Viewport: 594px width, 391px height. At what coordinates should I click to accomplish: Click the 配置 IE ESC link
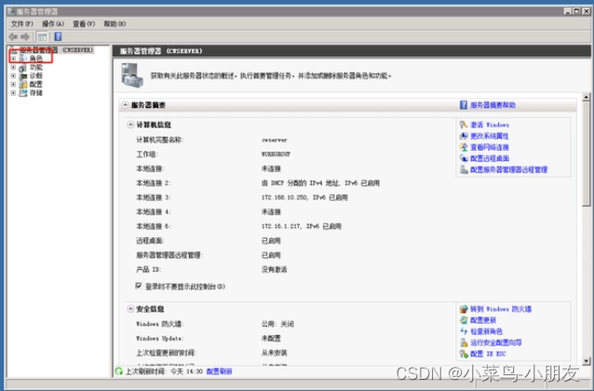[x=488, y=354]
